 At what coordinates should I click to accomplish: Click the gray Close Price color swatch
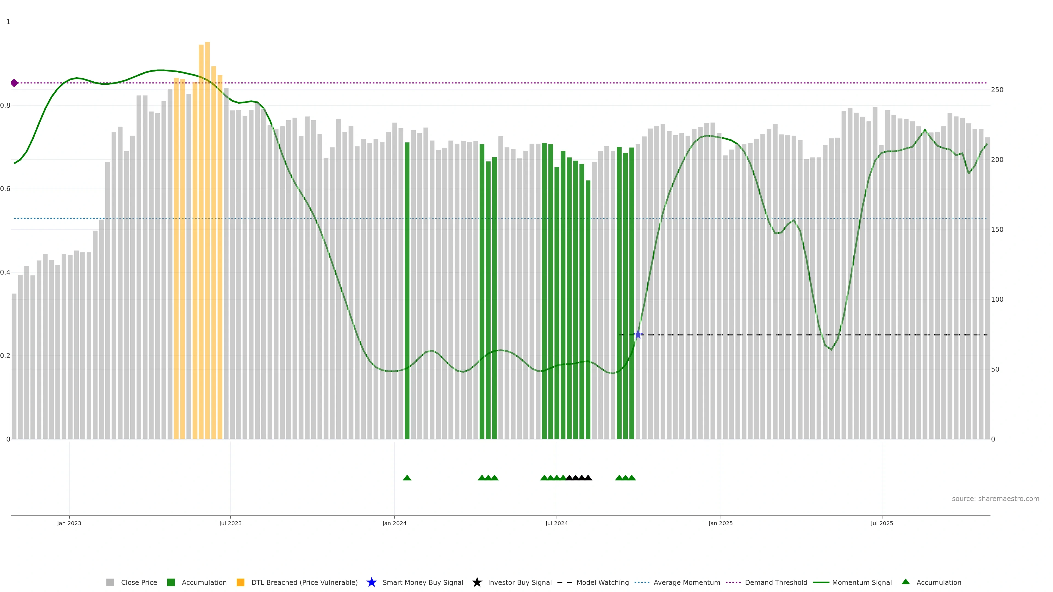coord(110,582)
